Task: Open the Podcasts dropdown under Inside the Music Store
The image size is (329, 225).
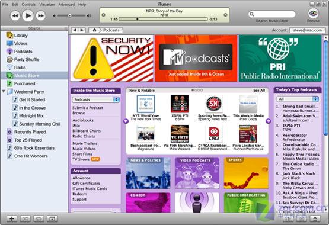Action: point(95,99)
